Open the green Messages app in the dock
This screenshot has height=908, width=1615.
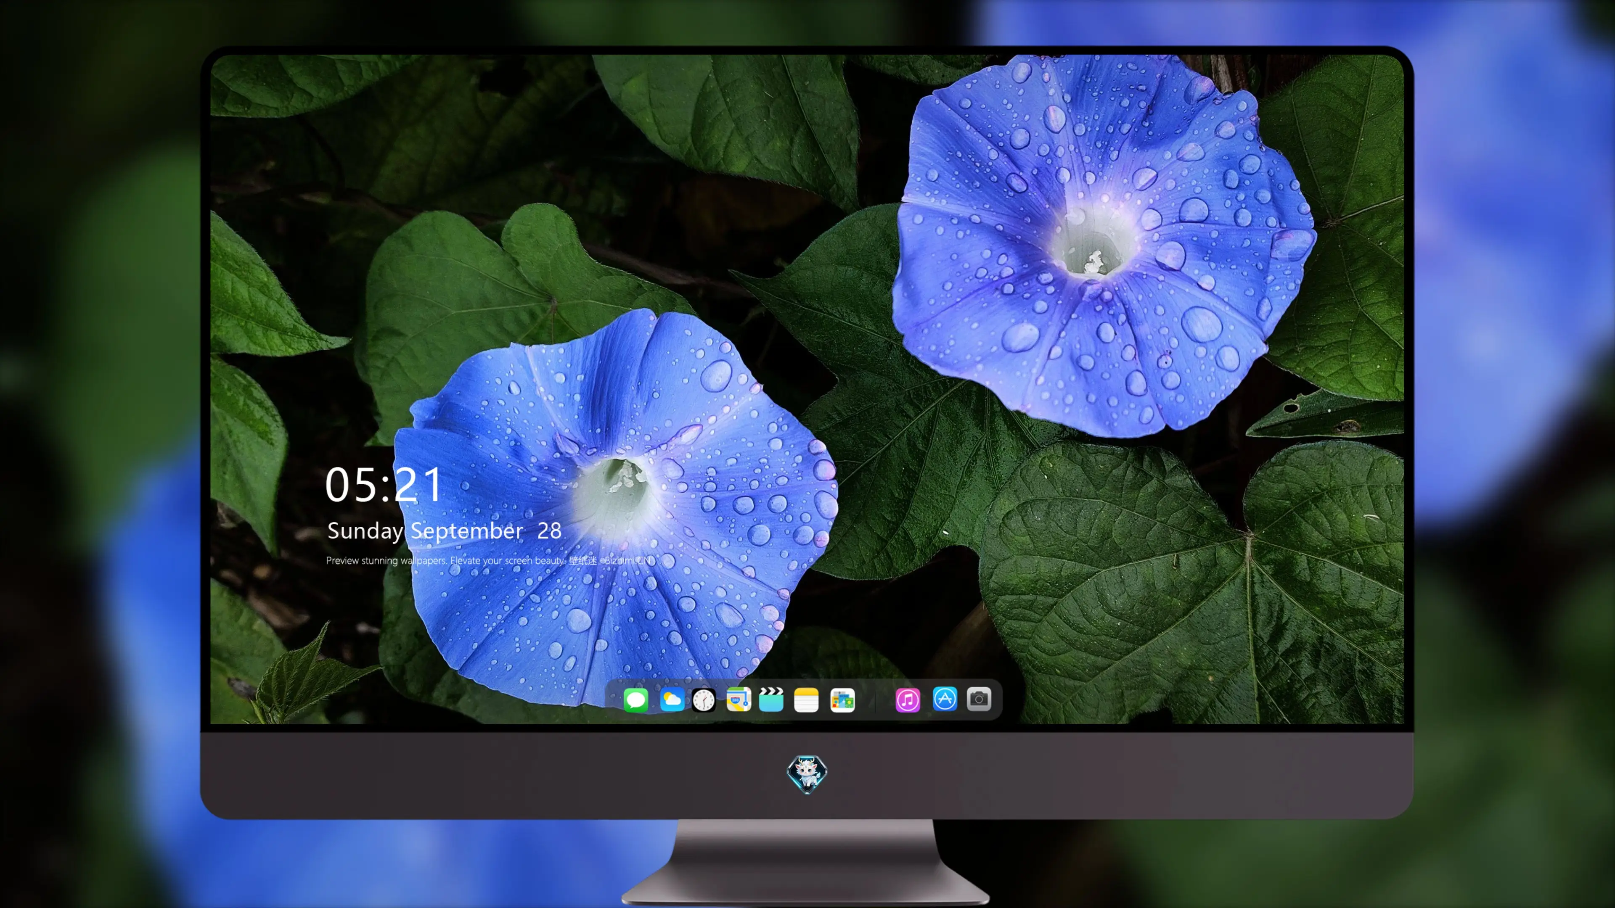pyautogui.click(x=636, y=700)
